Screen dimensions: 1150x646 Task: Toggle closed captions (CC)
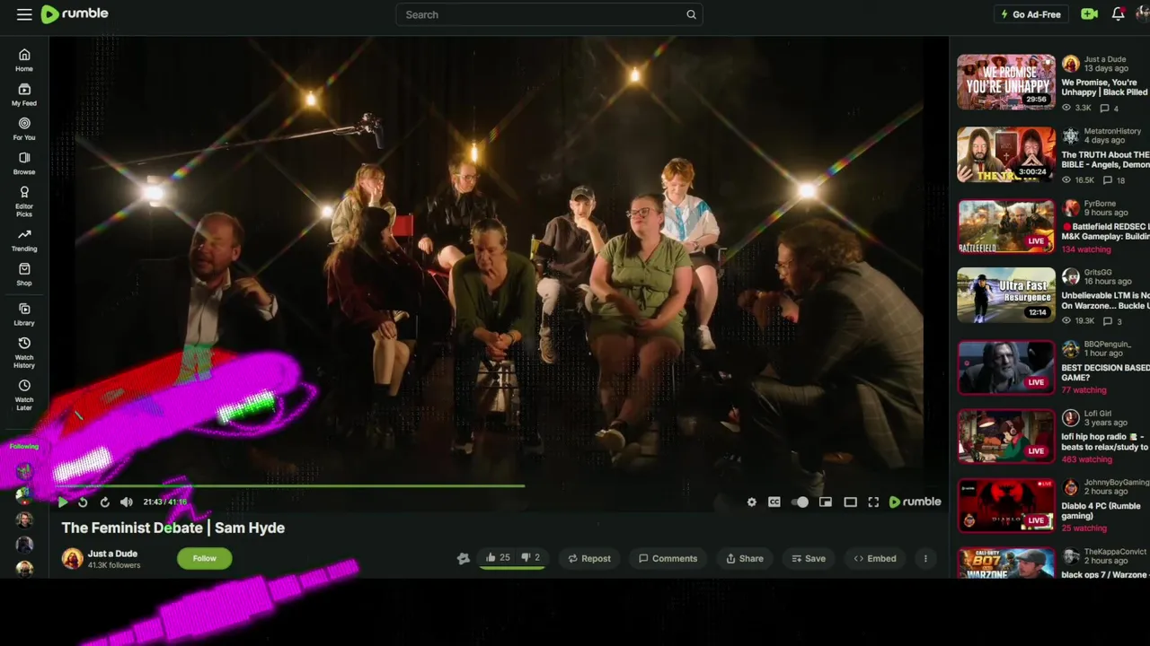click(x=774, y=502)
